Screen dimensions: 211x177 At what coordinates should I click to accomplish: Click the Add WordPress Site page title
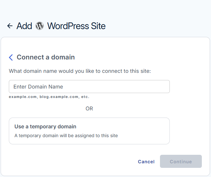point(61,26)
